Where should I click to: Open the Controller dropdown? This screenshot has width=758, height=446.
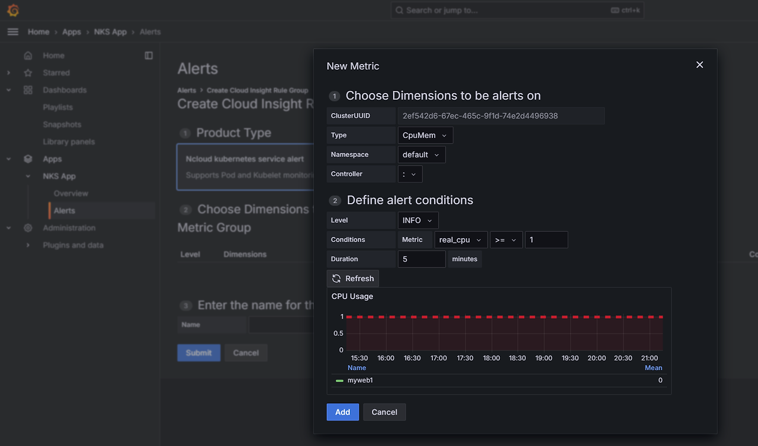[x=410, y=174]
